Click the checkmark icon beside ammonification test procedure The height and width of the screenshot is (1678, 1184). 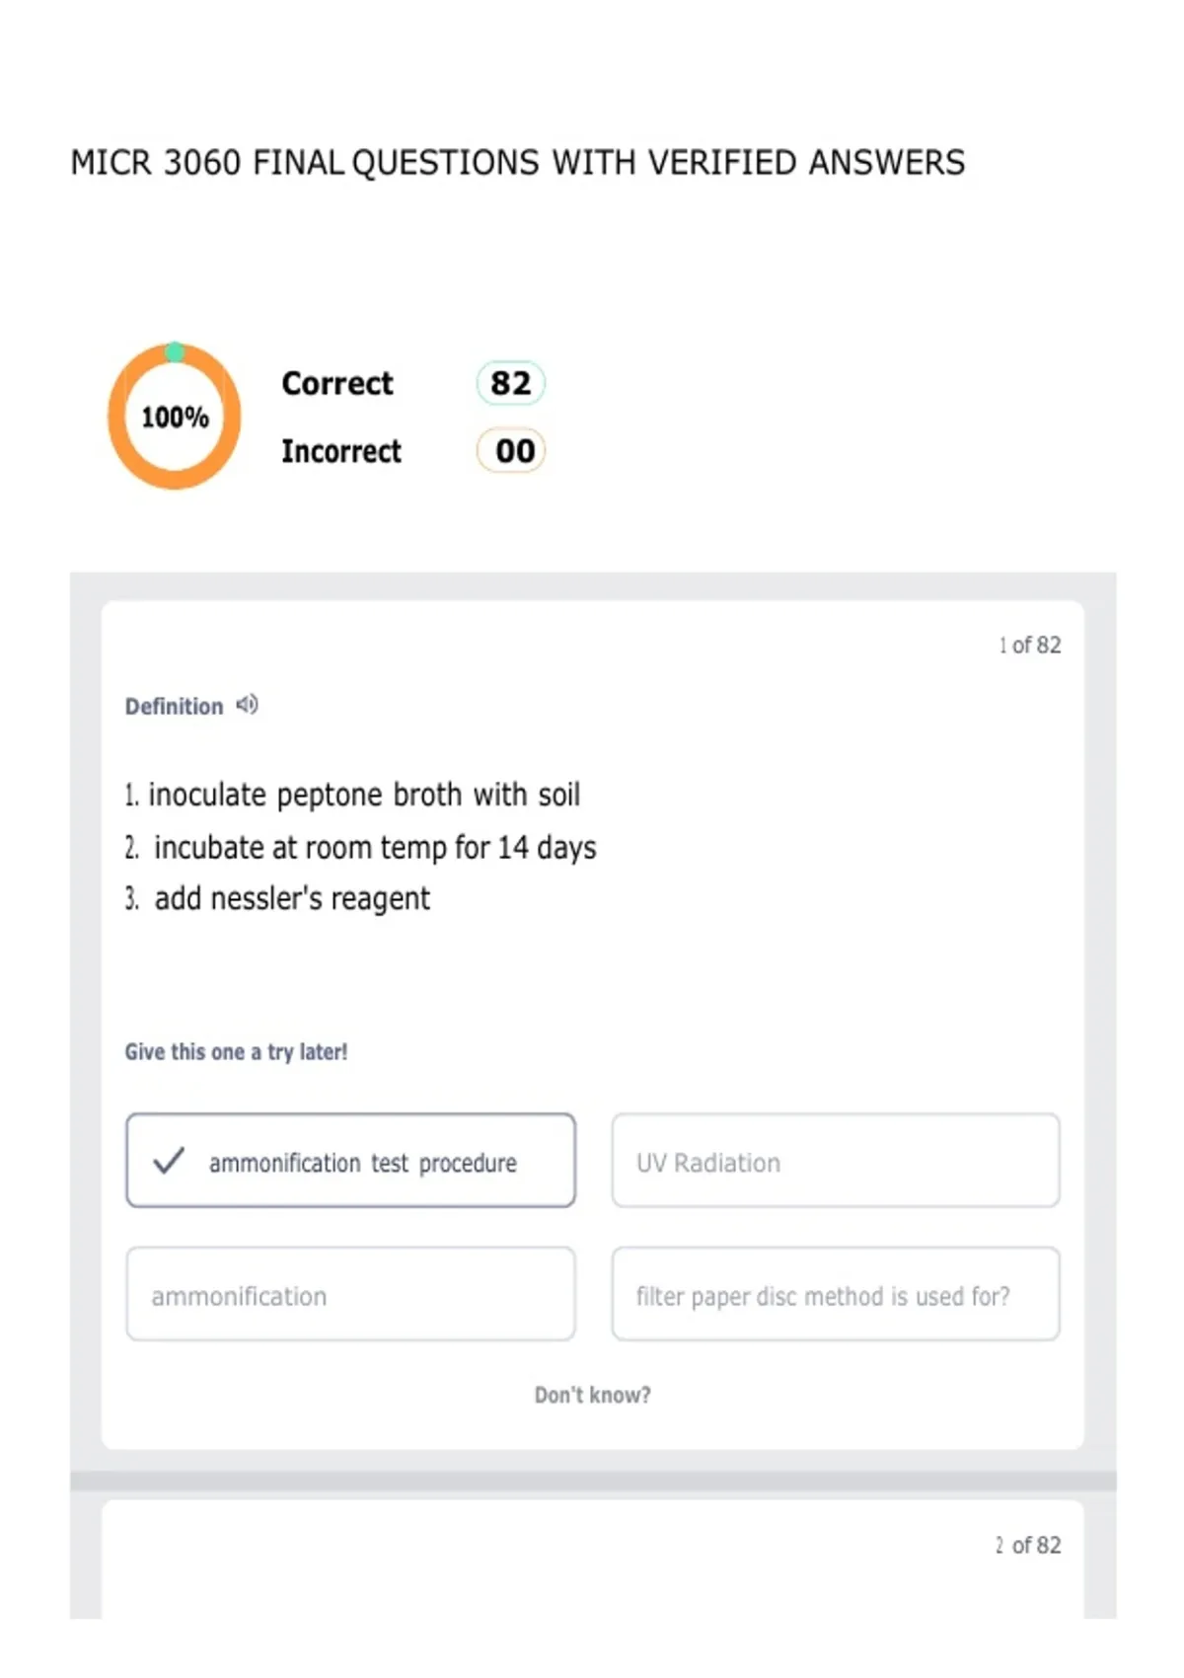pos(169,1160)
